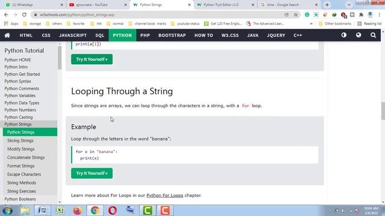Open Opera from the taskbar
Image resolution: width=385 pixels, height=216 pixels.
point(112,211)
